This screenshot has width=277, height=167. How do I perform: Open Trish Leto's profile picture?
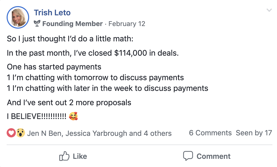[18, 17]
